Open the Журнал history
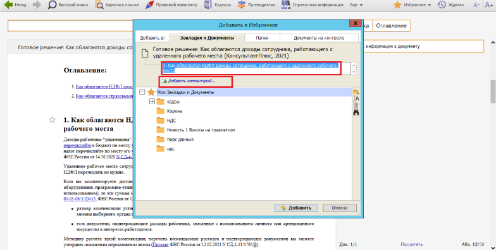This screenshot has height=250, width=496. 450,5
